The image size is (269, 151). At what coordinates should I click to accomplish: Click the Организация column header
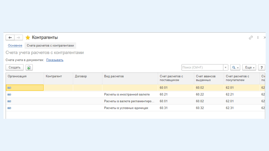17,76
